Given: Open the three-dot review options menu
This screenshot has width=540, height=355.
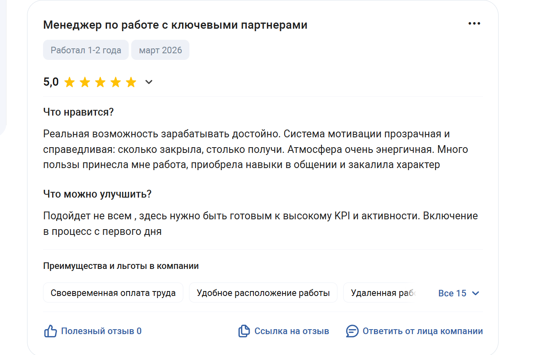Looking at the screenshot, I should click(x=474, y=24).
